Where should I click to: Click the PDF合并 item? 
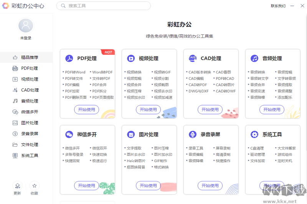click(x=99, y=85)
